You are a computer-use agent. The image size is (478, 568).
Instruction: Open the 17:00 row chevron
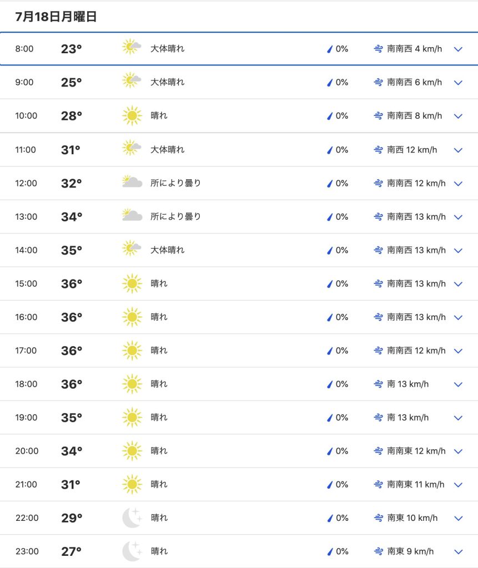(458, 351)
